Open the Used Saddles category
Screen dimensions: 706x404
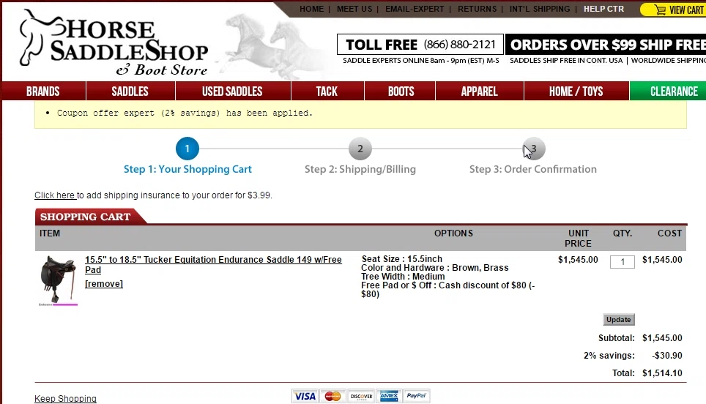click(x=232, y=91)
